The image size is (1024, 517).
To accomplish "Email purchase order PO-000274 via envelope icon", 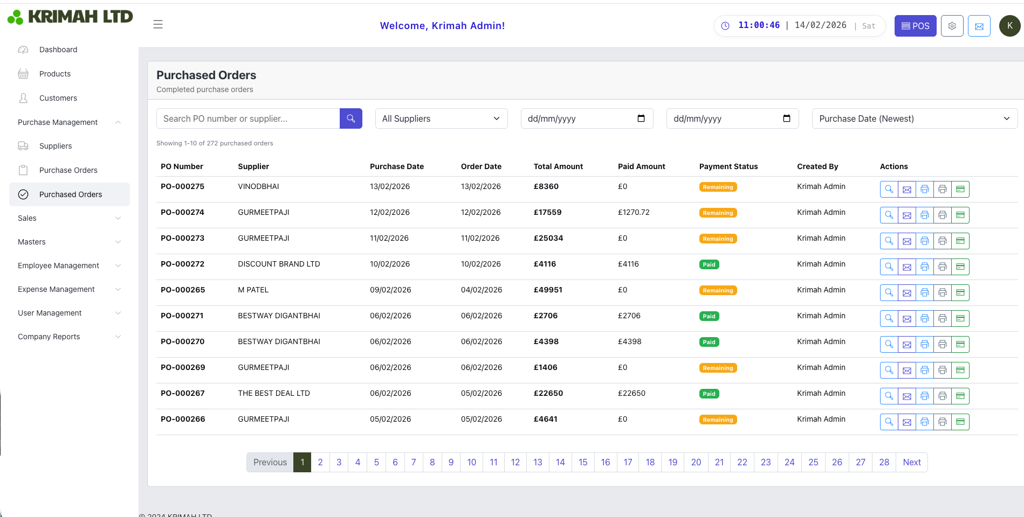I will pyautogui.click(x=906, y=215).
